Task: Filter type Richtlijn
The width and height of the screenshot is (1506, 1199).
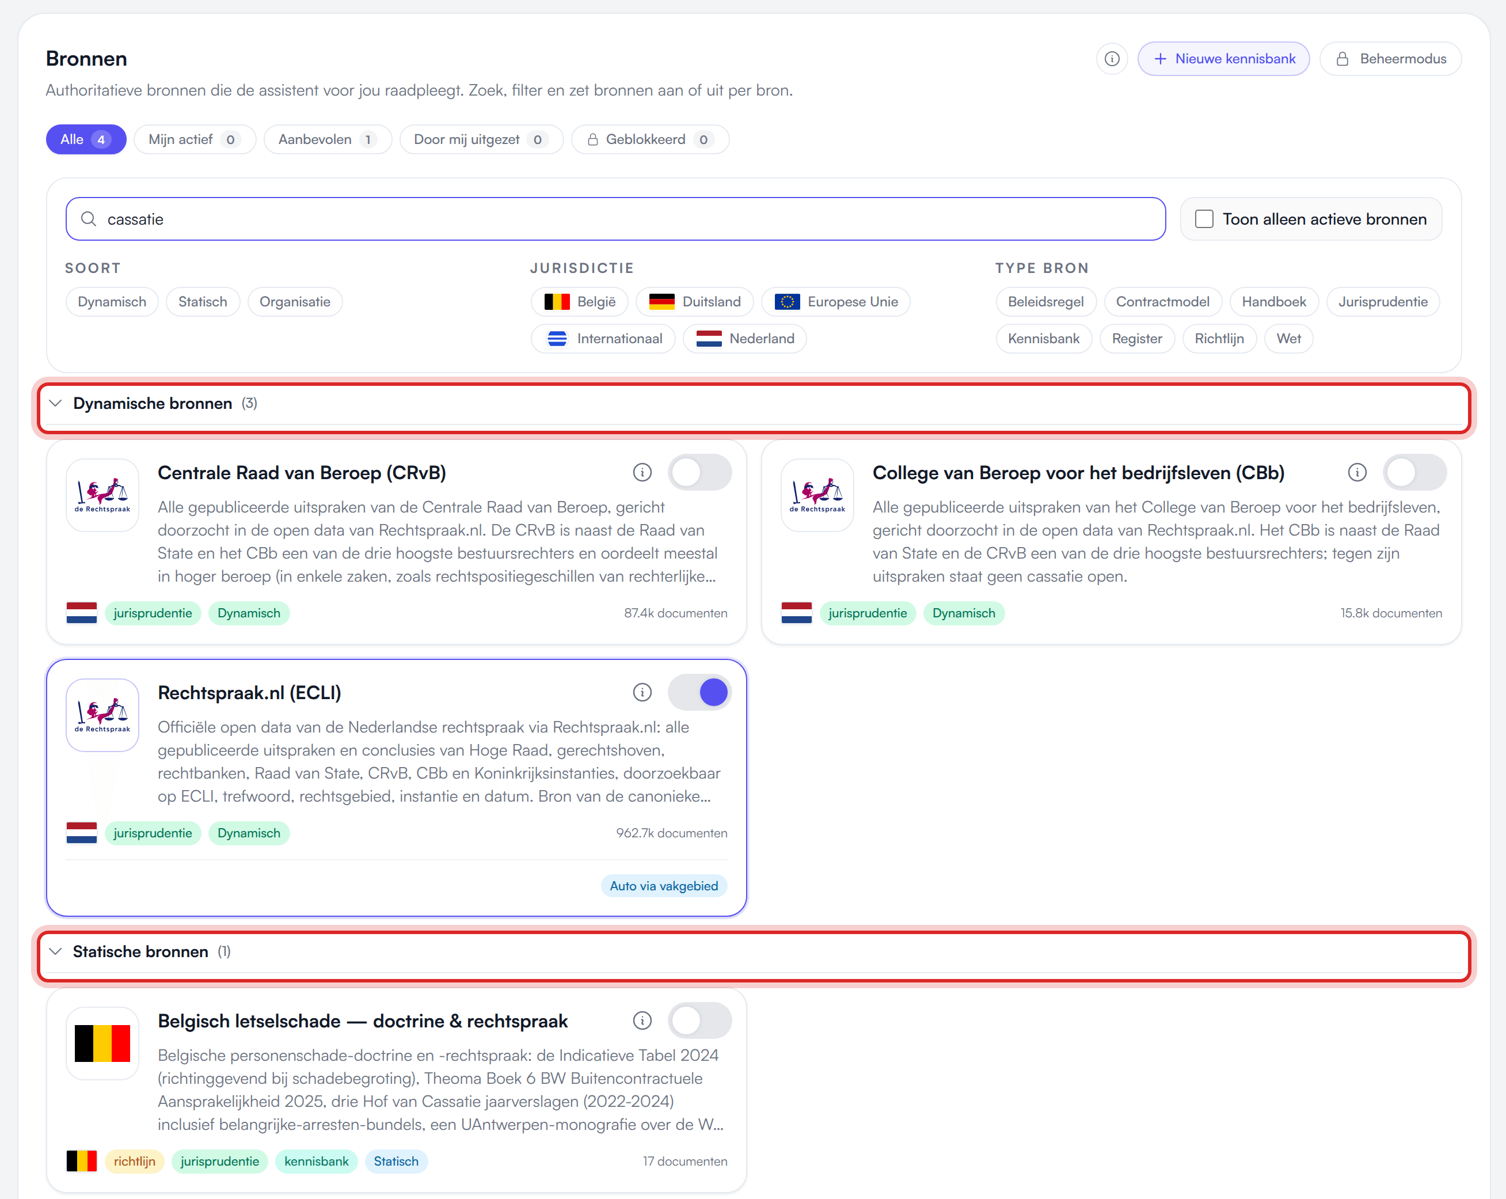Action: pos(1219,339)
